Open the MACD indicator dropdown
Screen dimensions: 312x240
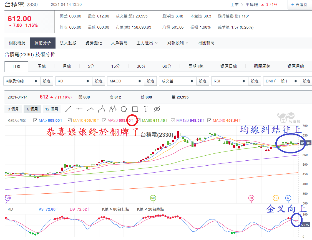tap(126, 81)
